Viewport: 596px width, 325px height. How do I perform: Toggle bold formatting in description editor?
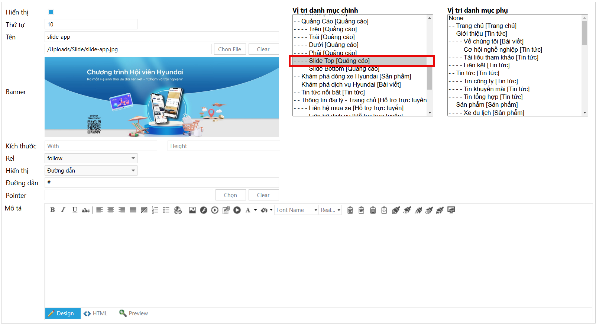coord(52,210)
